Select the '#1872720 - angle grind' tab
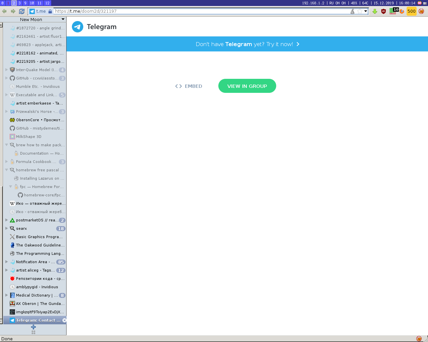Viewport: 428px width, 342px height. coord(35,28)
